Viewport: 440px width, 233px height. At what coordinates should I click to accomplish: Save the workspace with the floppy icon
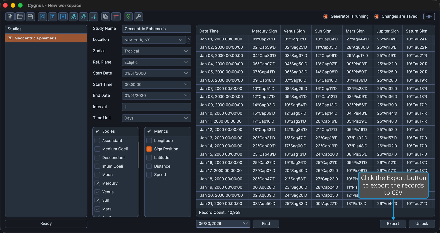click(x=30, y=17)
